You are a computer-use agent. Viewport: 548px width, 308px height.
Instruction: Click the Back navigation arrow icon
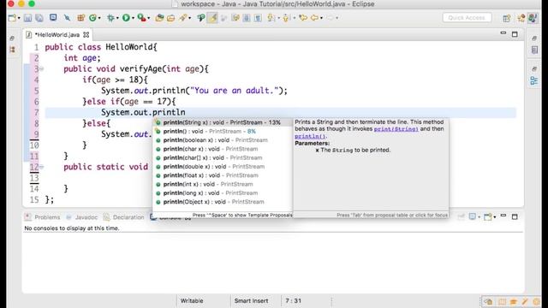pos(314,18)
